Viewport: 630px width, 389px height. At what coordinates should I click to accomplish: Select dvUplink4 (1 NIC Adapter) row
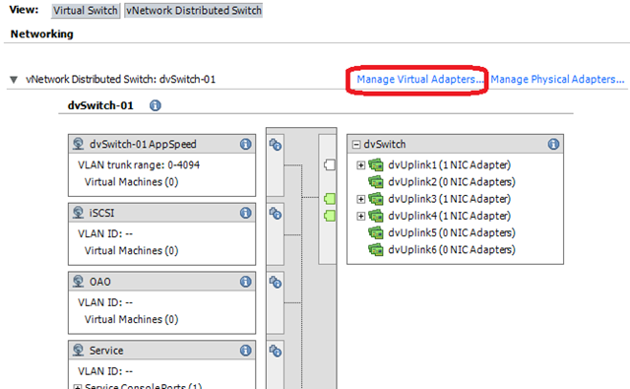click(x=449, y=216)
